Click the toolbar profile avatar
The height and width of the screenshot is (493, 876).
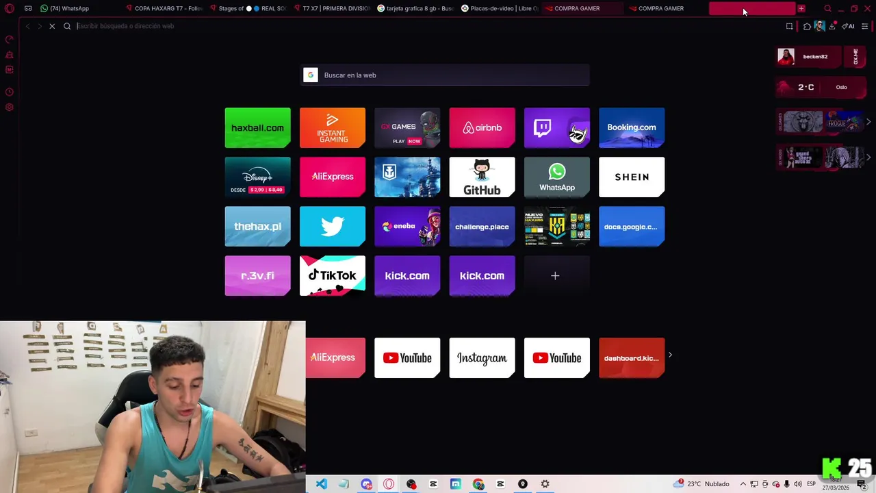pyautogui.click(x=819, y=26)
